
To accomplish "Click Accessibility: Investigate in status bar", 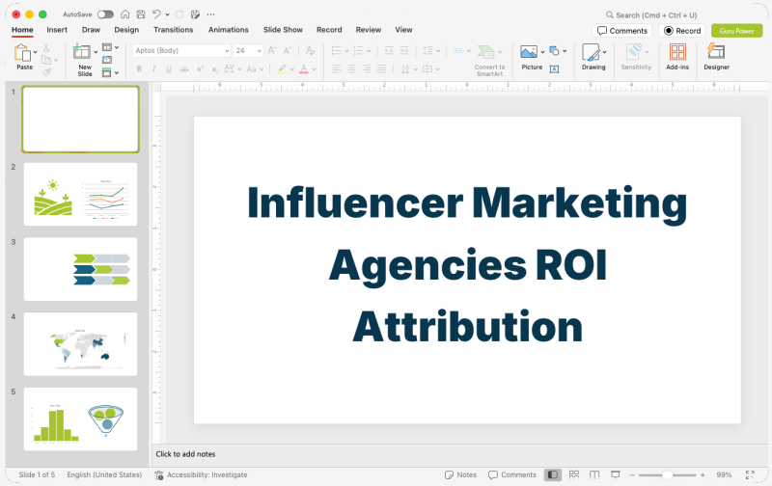I will coord(201,474).
